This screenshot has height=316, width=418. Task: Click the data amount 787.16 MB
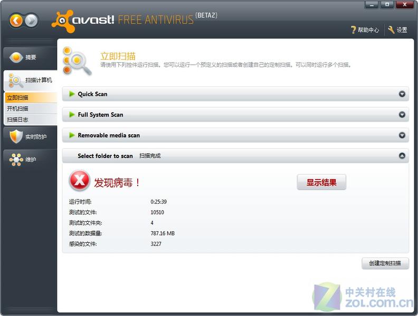point(163,233)
